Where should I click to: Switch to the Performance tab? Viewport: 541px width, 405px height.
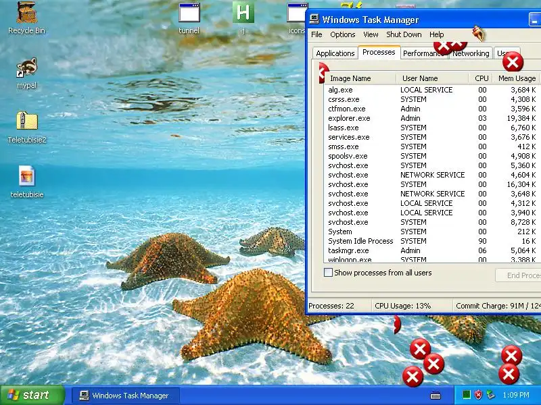(x=424, y=53)
